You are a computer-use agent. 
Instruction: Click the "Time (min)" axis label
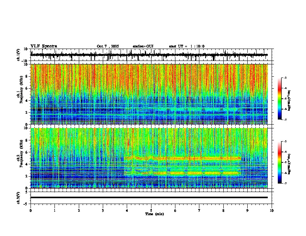pos(155,214)
